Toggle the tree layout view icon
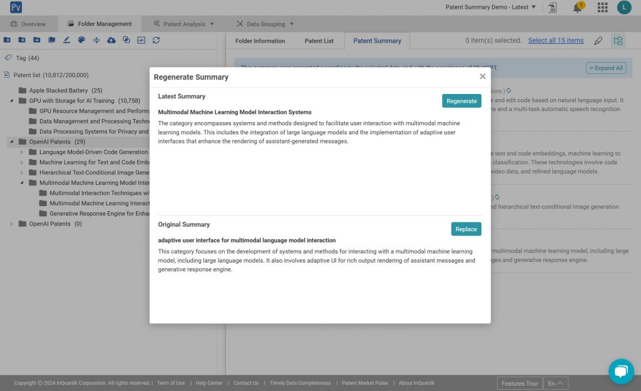 [x=618, y=41]
